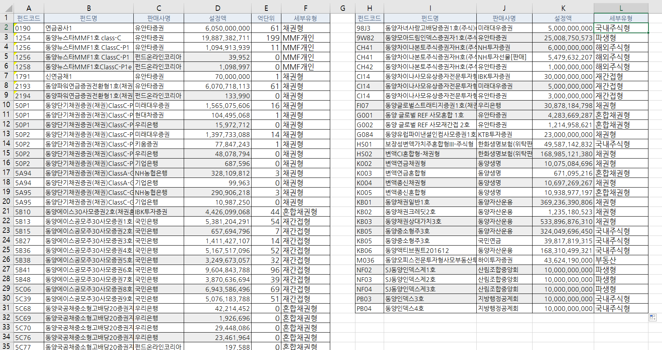
Task: Click header cell 세부유형 in column L
Action: 621,18
